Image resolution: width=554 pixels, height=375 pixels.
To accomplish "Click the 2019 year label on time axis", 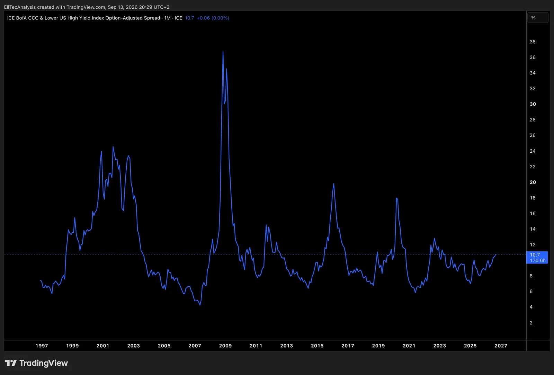I will coord(378,346).
